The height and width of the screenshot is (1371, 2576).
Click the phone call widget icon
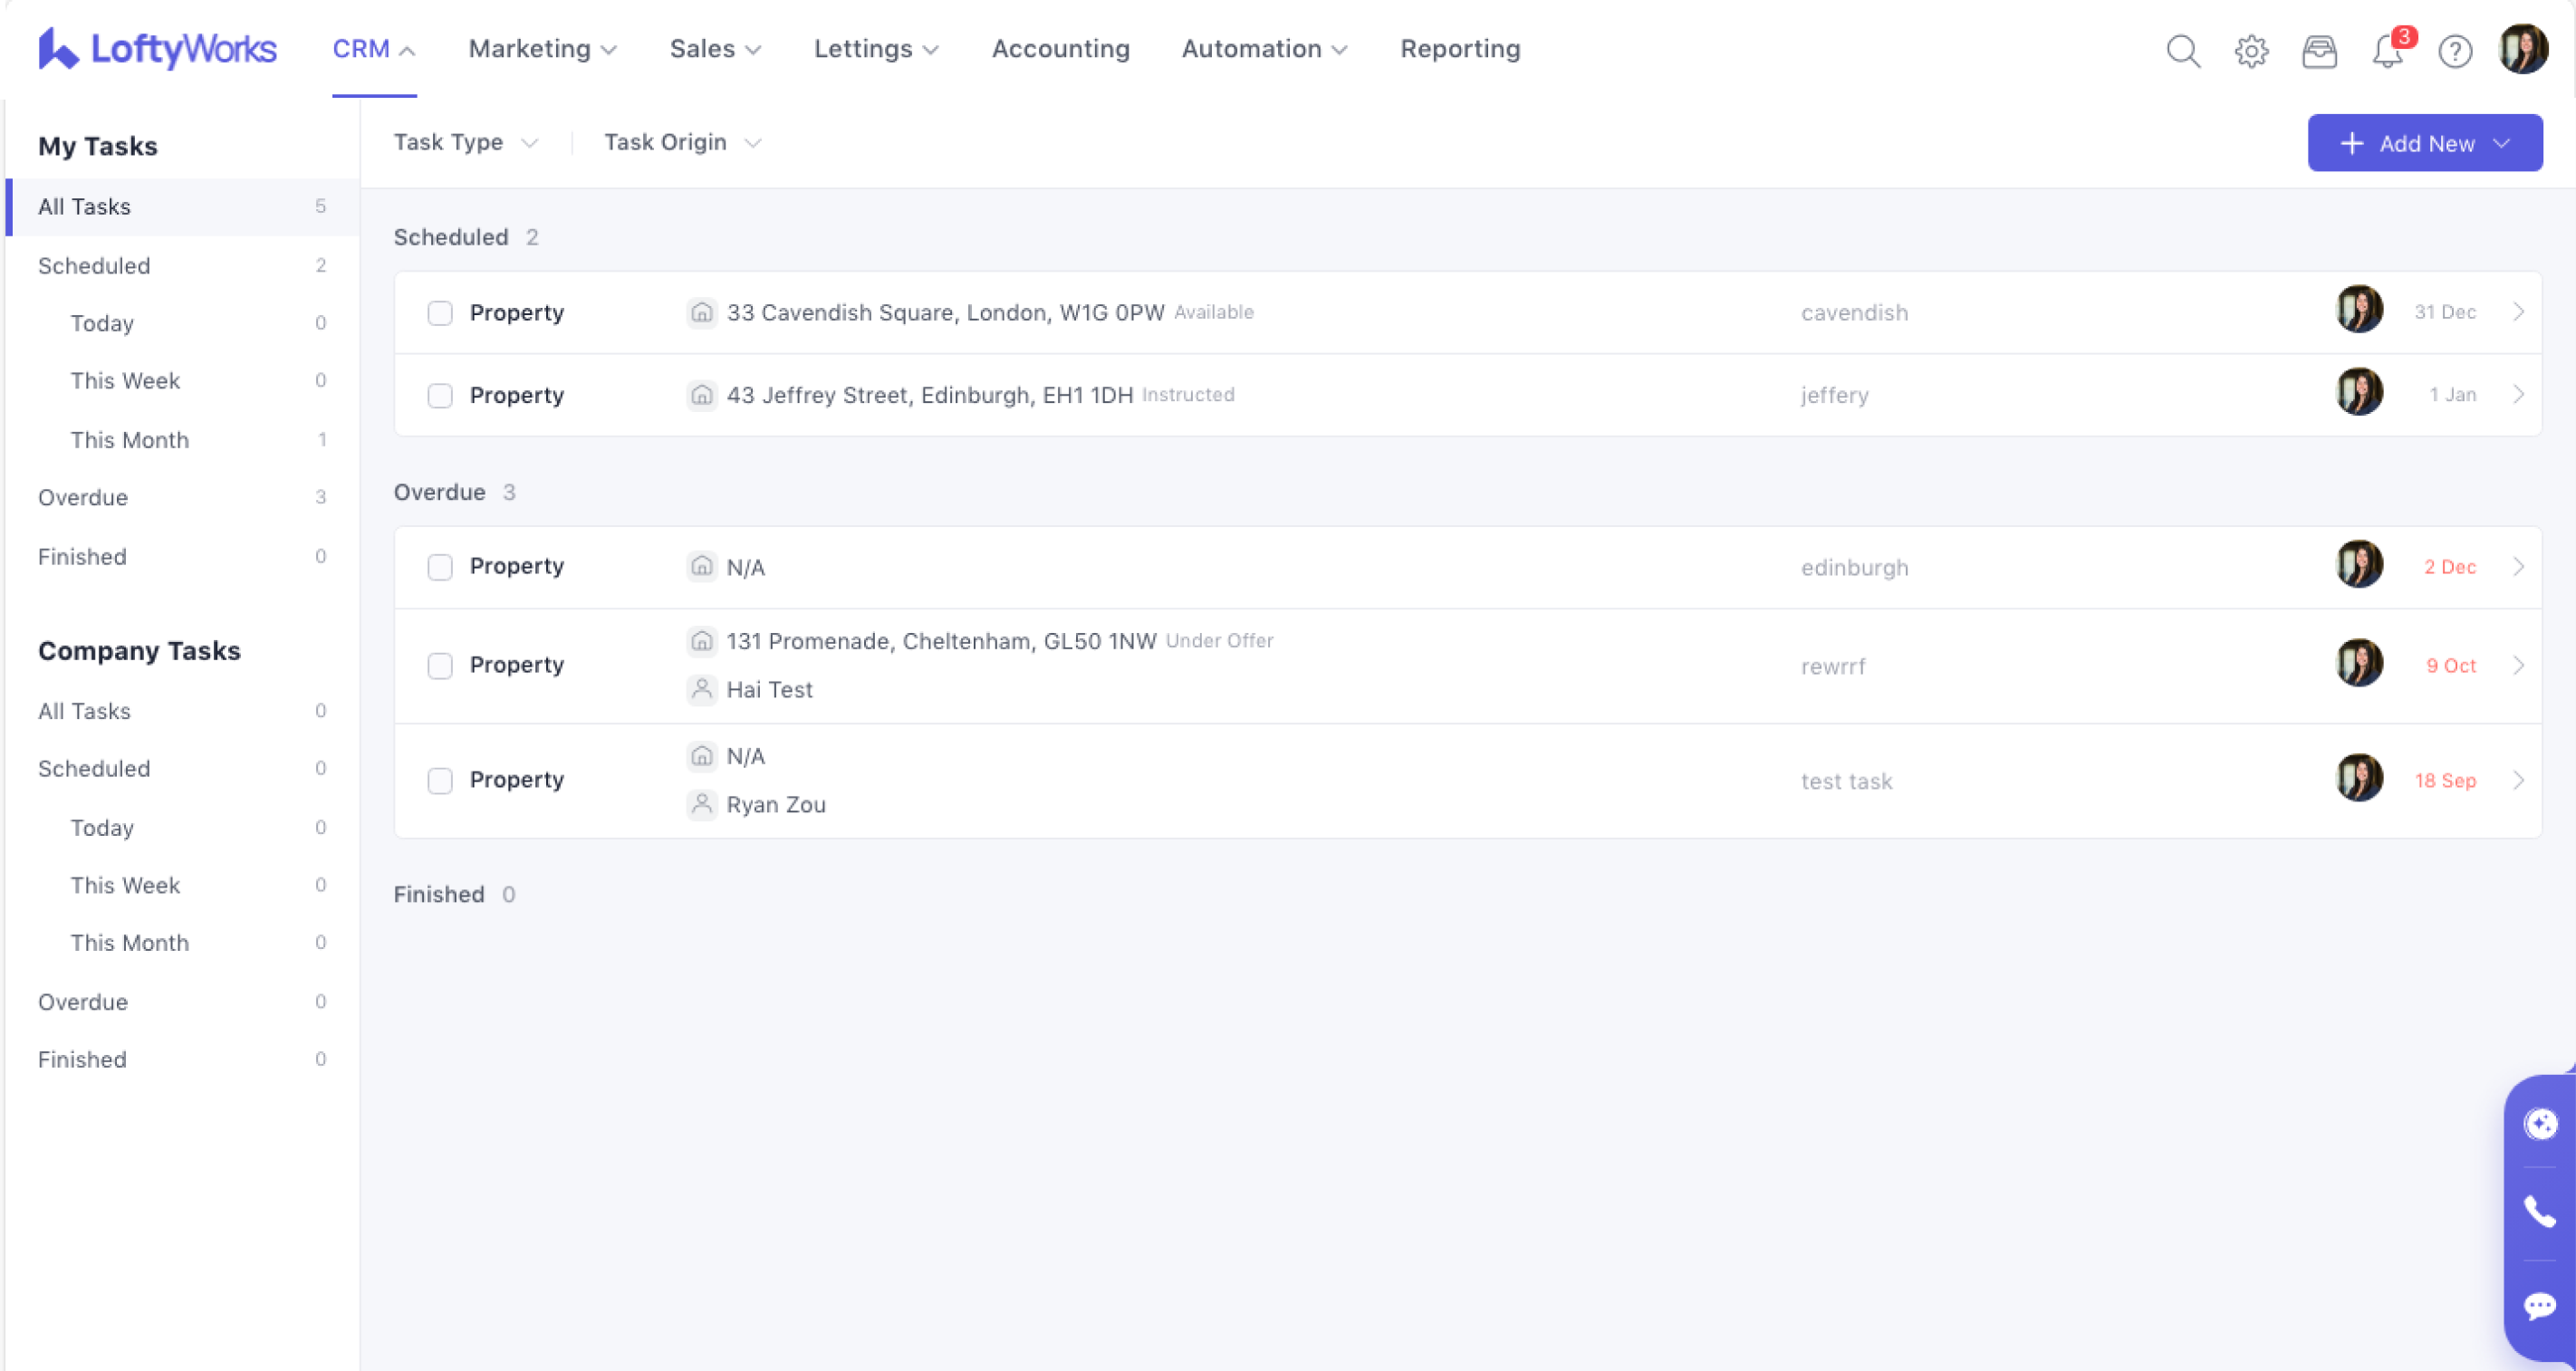pyautogui.click(x=2540, y=1212)
